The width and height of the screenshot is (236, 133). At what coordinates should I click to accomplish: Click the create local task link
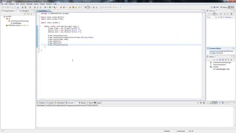[x=213, y=53]
